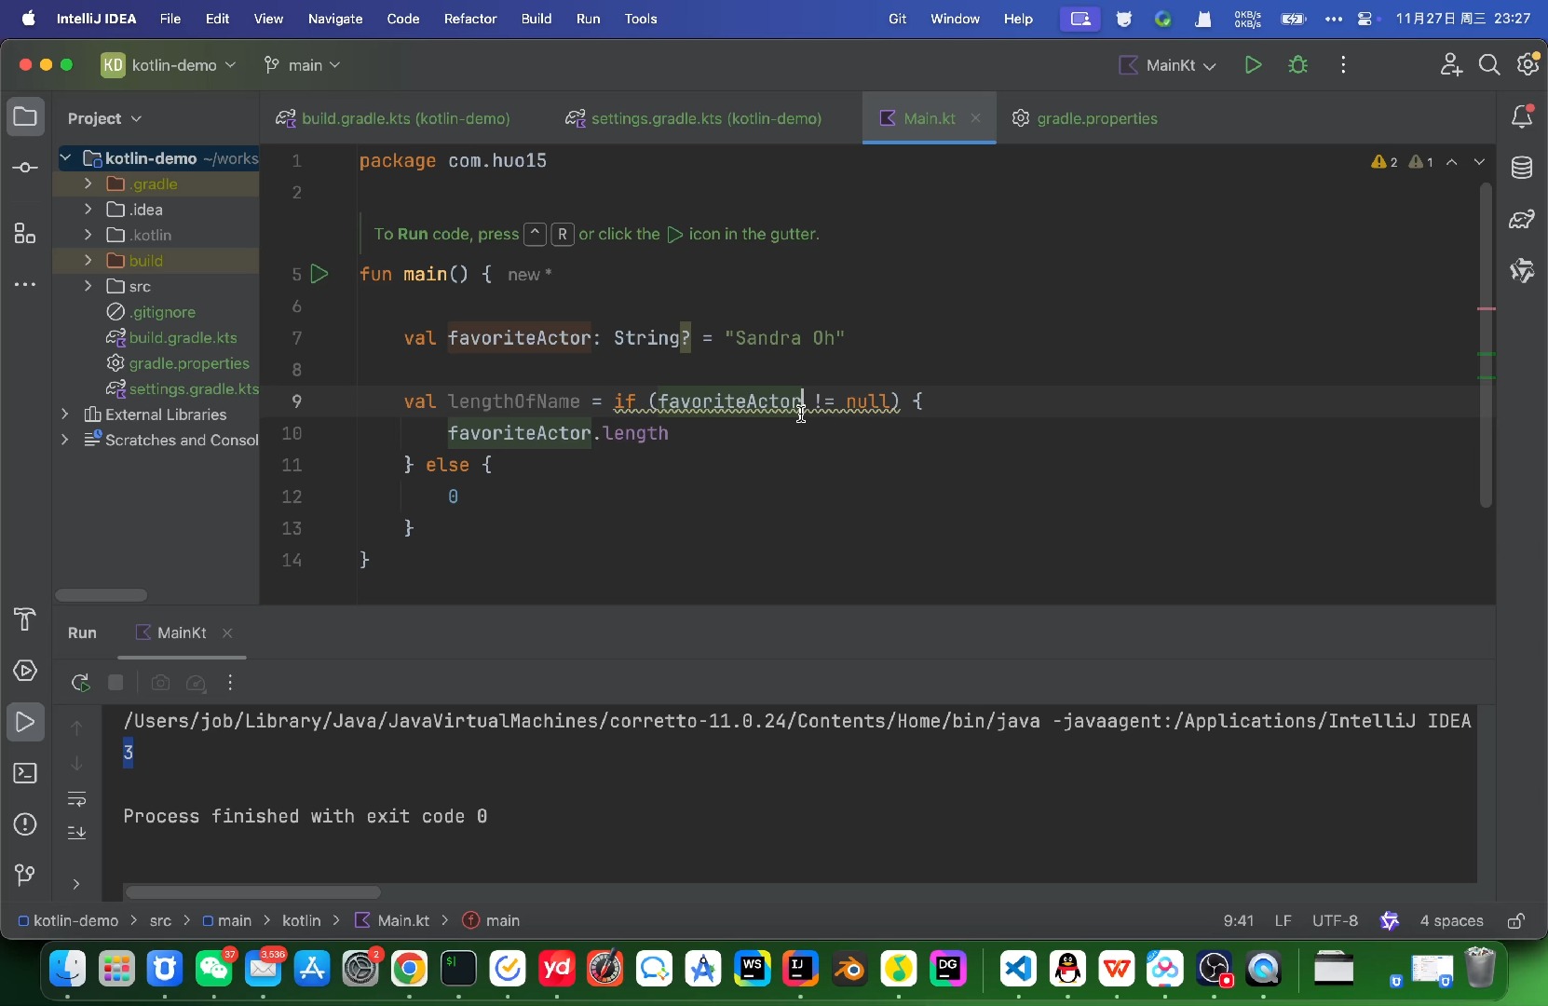Open IDE settings gear
Viewport: 1548px width, 1006px height.
1528,65
